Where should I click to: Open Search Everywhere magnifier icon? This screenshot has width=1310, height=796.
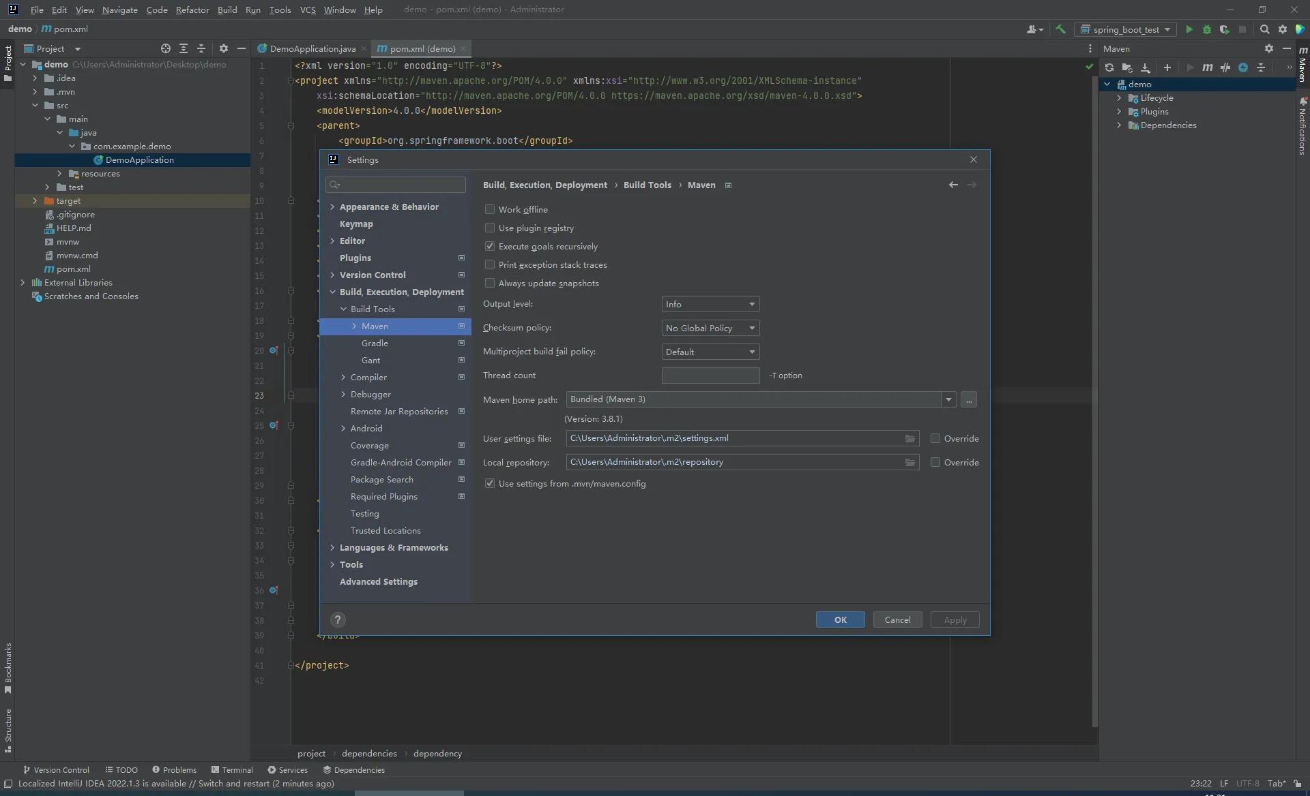(1264, 29)
